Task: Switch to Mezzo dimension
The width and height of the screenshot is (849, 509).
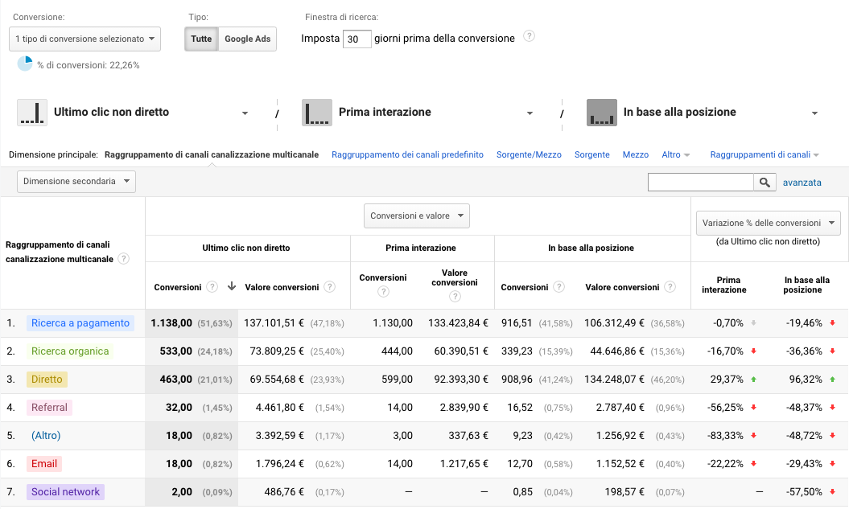Action: click(636, 154)
